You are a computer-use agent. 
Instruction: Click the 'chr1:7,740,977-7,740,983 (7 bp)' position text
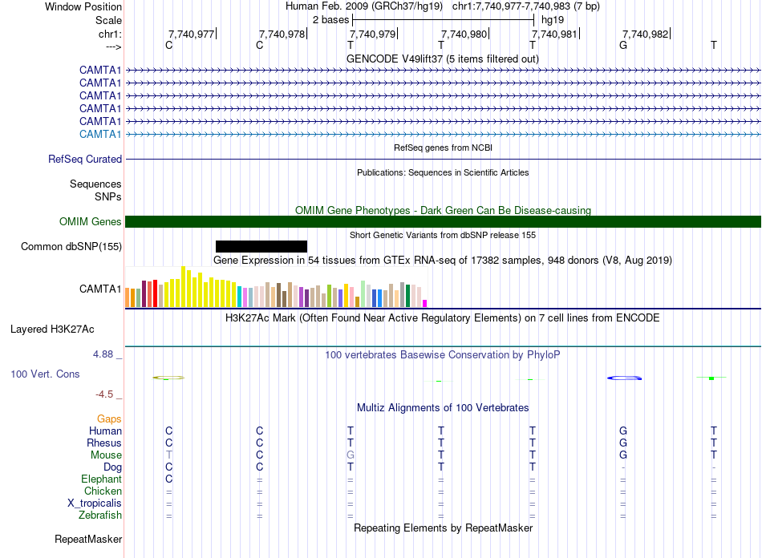(x=526, y=6)
